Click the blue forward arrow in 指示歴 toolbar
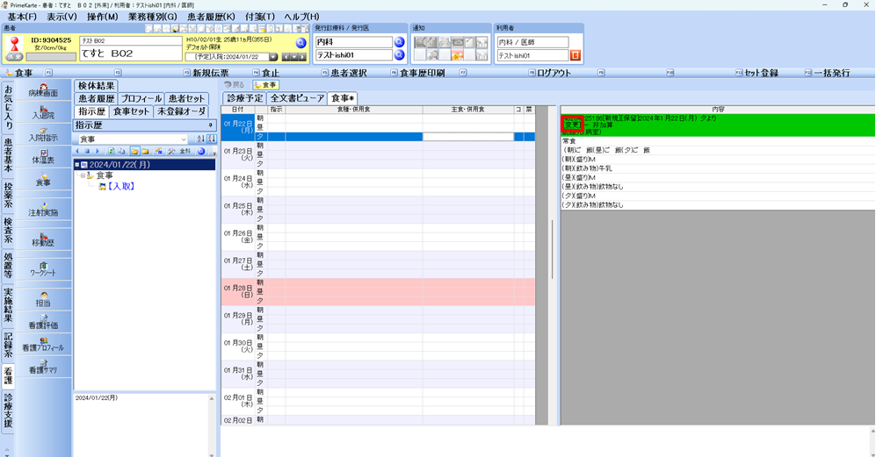The height and width of the screenshot is (457, 876). 98,151
